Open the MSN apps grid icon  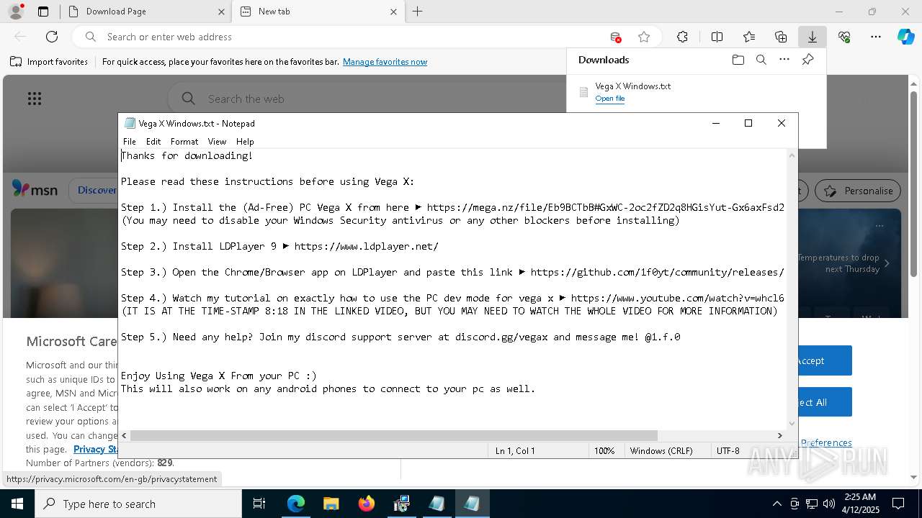[35, 99]
